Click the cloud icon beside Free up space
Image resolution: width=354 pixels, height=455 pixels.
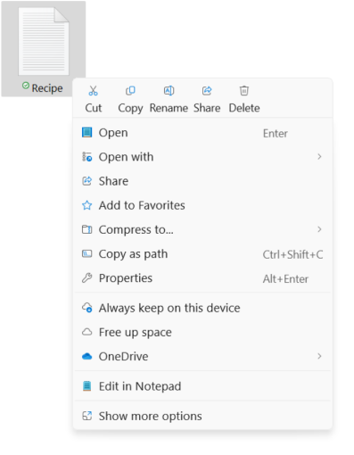coord(86,332)
